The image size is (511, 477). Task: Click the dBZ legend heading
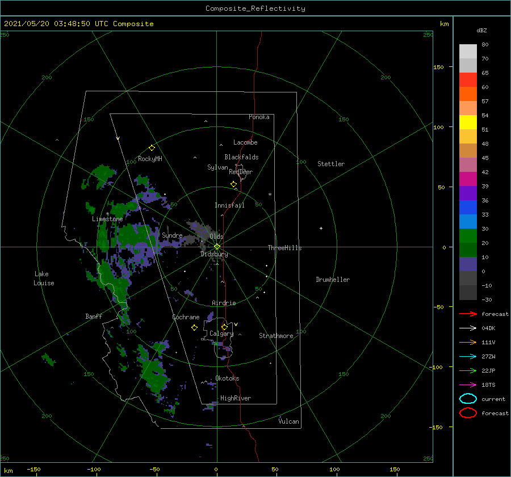[481, 30]
